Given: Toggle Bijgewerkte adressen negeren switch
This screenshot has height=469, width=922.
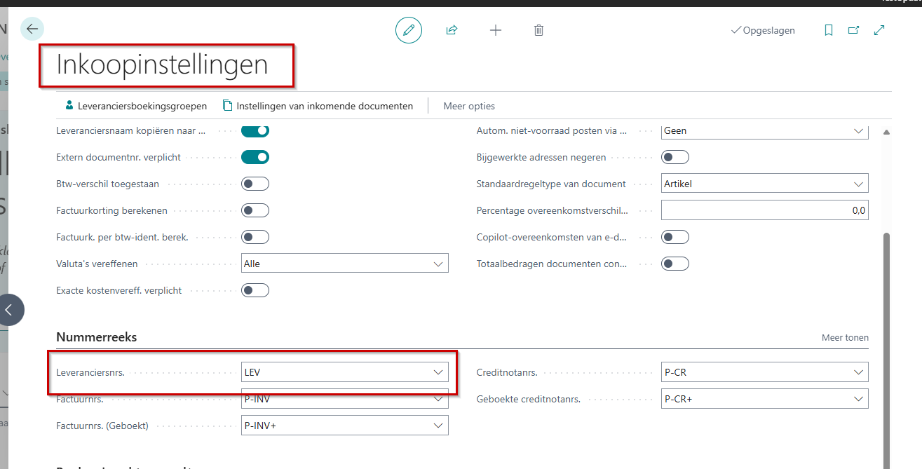Looking at the screenshot, I should coord(675,157).
